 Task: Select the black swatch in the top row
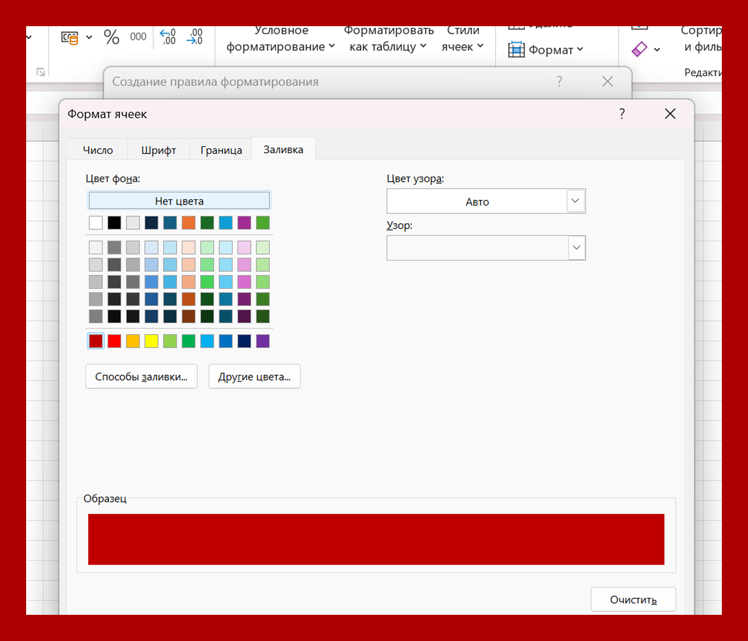(114, 222)
